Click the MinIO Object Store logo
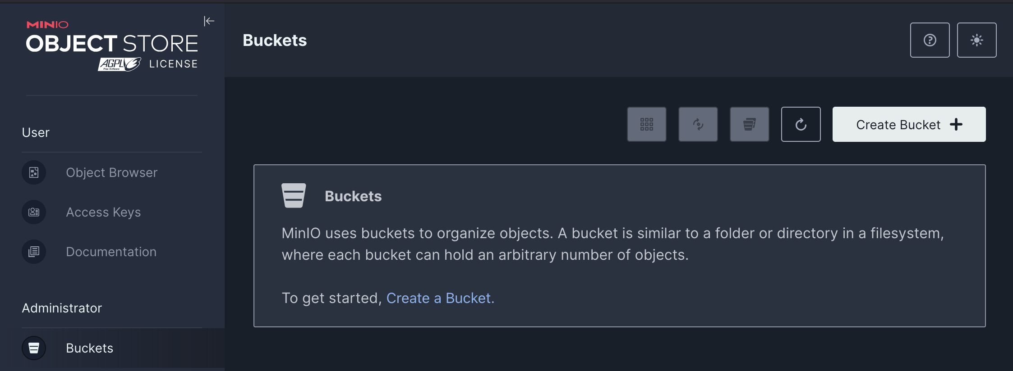This screenshot has height=371, width=1013. (x=112, y=43)
